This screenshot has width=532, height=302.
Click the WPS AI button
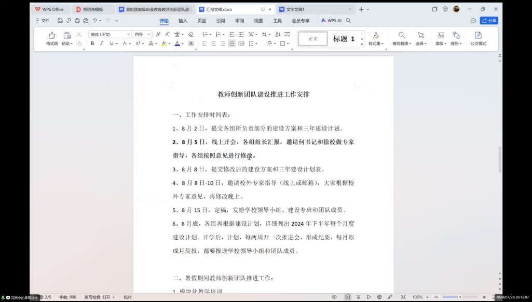coord(331,21)
